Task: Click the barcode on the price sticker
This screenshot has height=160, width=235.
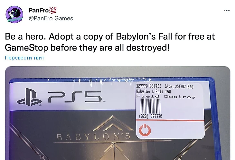Action: click(x=150, y=106)
